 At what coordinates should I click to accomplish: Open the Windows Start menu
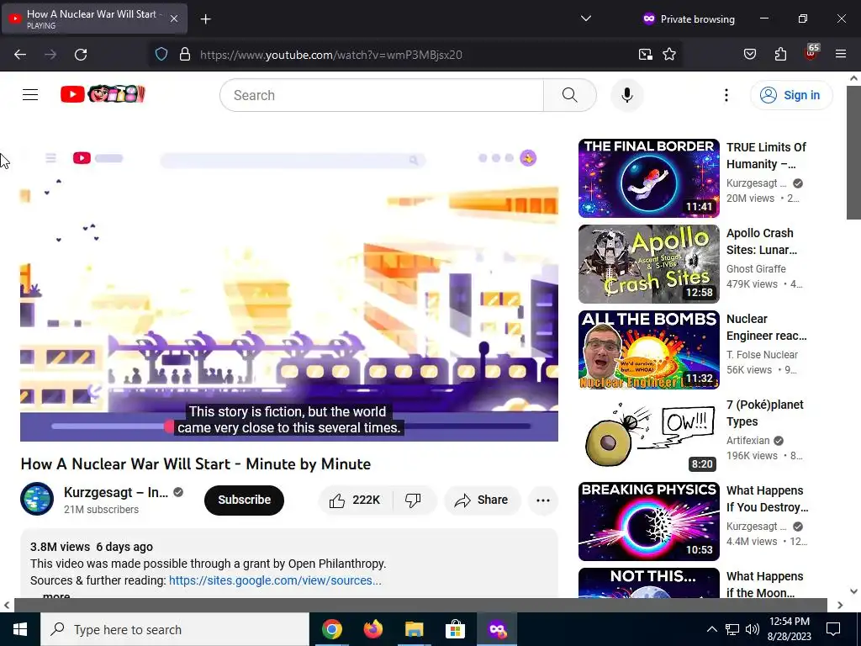tap(20, 629)
